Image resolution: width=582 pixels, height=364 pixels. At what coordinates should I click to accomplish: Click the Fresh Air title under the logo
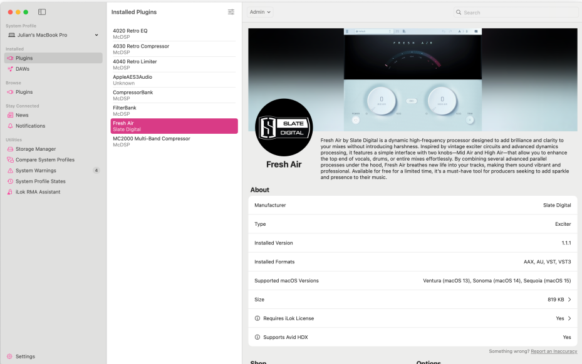pyautogui.click(x=284, y=164)
